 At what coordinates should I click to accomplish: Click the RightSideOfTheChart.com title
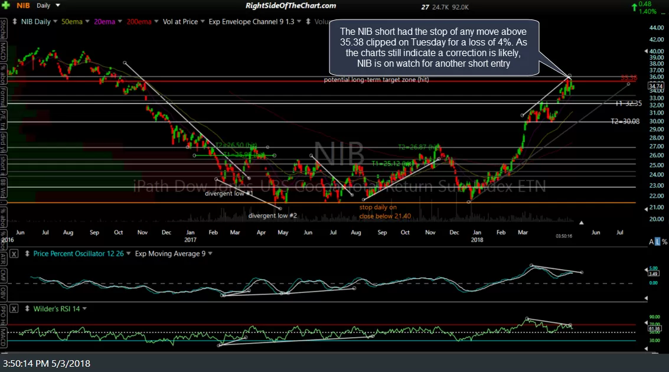coord(291,5)
